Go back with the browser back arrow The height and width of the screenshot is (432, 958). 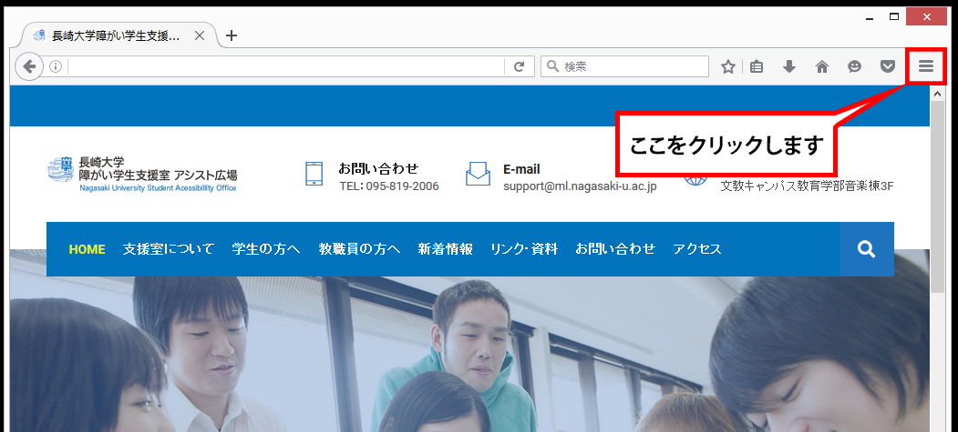(29, 66)
